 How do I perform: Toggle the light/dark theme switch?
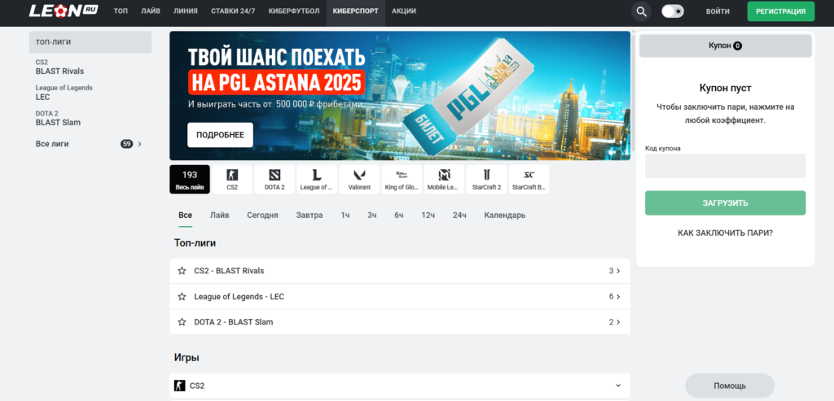(x=673, y=11)
